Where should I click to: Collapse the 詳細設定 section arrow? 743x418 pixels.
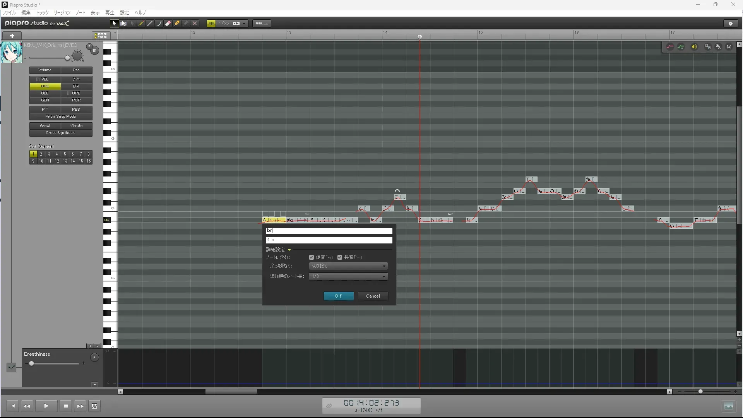pos(289,250)
